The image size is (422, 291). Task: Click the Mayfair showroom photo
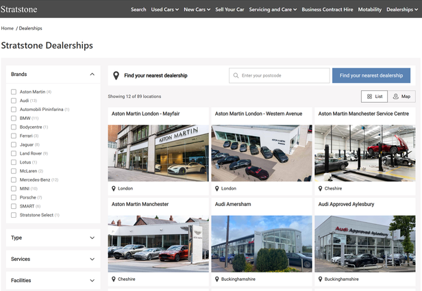pyautogui.click(x=158, y=153)
